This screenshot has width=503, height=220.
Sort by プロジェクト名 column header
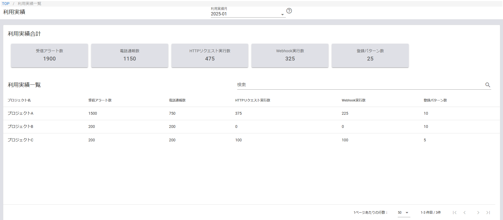[19, 100]
